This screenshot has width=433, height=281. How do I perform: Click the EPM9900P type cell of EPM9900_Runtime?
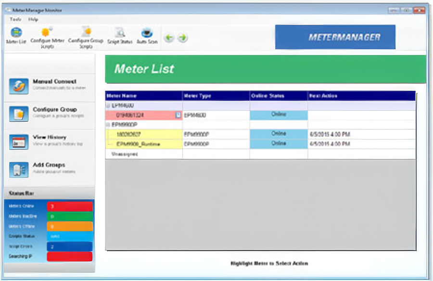(x=216, y=144)
